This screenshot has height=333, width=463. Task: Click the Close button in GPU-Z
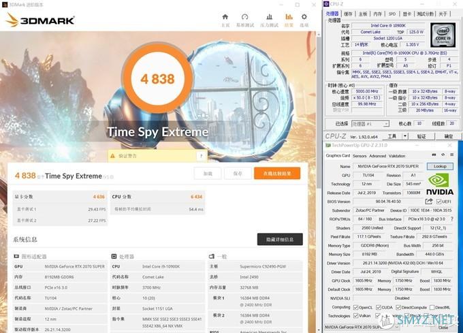pos(443,328)
